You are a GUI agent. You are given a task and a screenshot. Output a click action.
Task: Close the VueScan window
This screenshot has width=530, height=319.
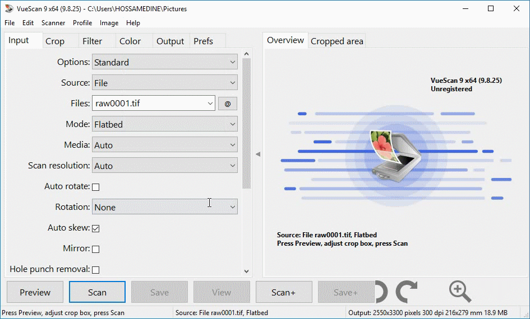(x=517, y=9)
